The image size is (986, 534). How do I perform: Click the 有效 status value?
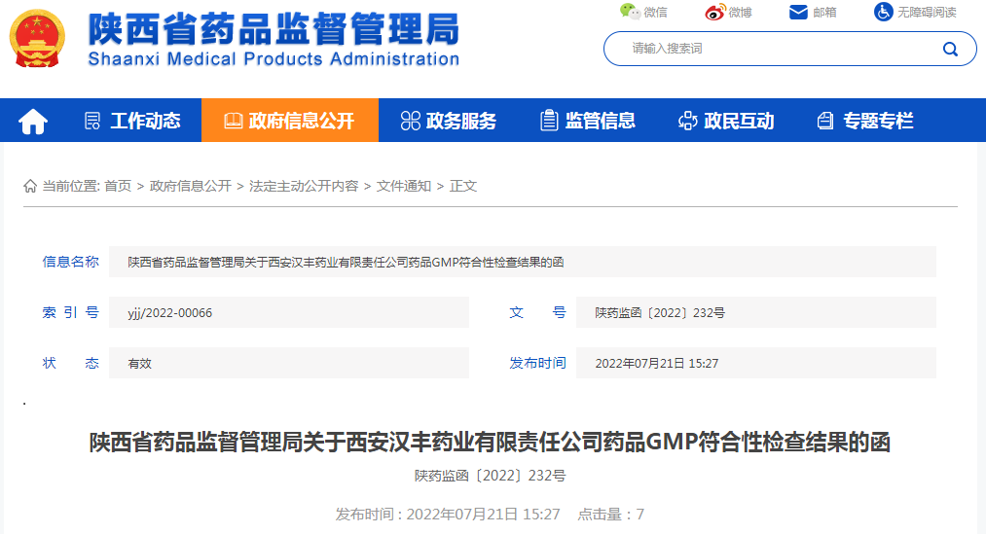(x=139, y=364)
